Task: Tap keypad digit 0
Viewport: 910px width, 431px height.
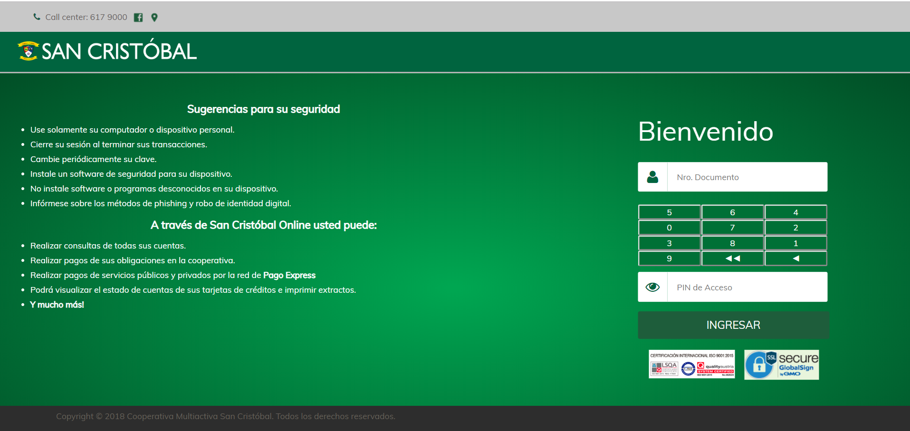Action: (x=669, y=228)
